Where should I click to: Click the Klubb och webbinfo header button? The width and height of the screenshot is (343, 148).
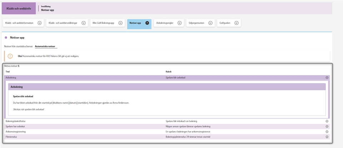click(18, 8)
